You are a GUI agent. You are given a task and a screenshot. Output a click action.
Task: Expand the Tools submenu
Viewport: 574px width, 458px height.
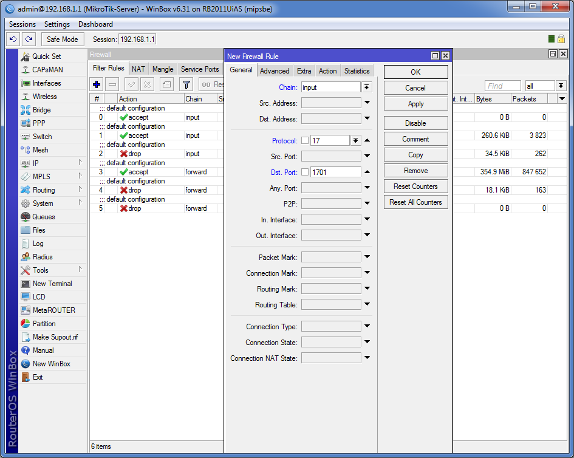(80, 270)
